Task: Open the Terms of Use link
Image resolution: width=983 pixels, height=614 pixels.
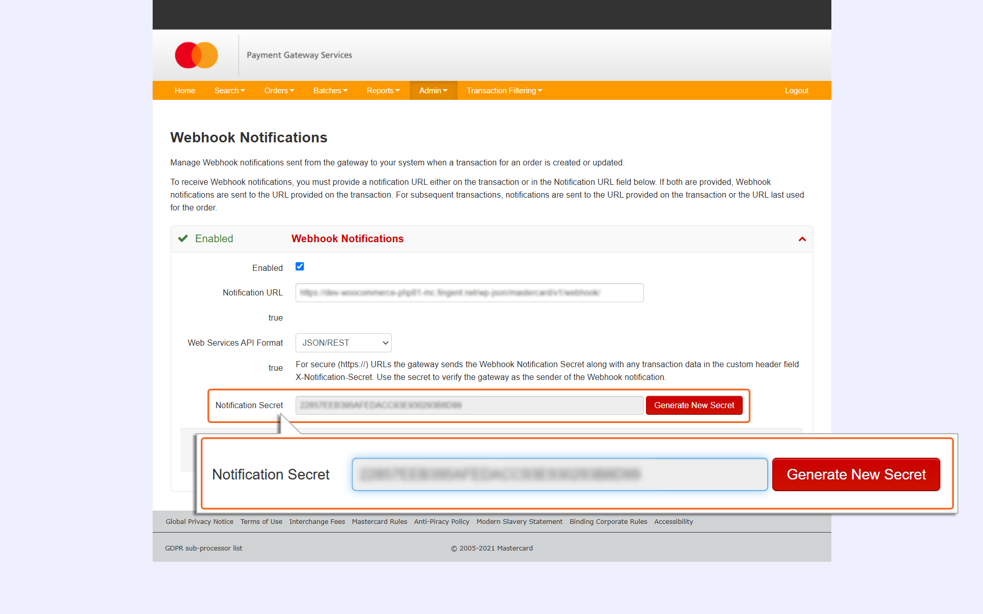Action: (x=261, y=522)
